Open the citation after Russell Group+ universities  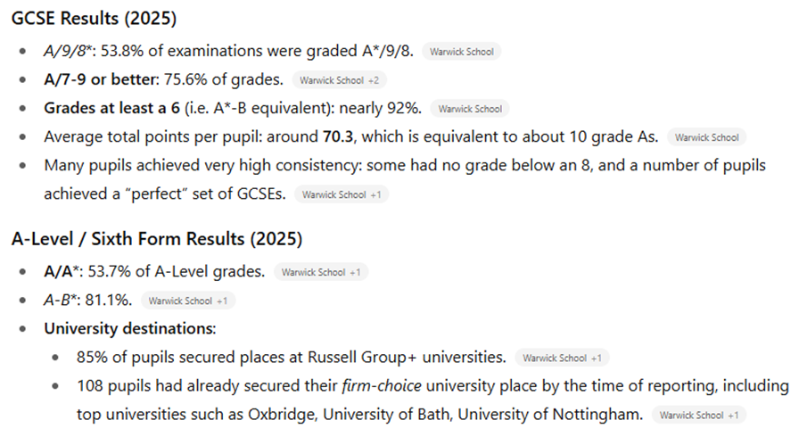click(562, 358)
